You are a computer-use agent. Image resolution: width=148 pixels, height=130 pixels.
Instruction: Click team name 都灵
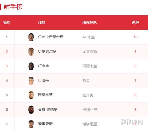[86, 81]
